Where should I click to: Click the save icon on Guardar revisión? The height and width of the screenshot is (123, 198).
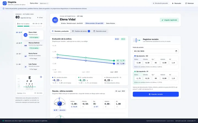coord(150,94)
